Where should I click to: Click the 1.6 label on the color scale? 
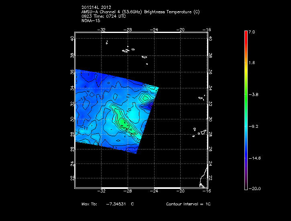pyautogui.click(x=252, y=63)
